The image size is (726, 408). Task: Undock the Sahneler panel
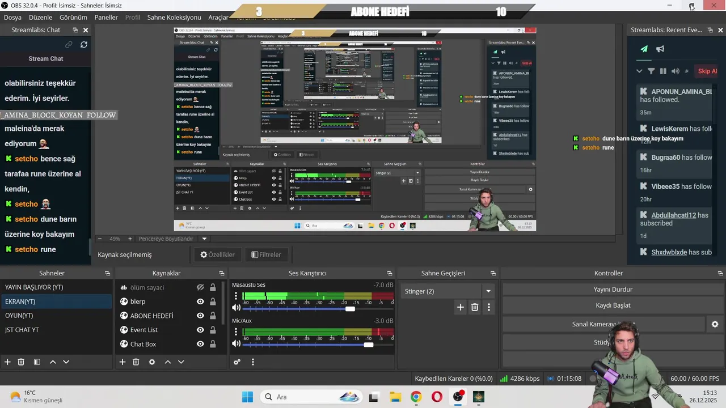pos(107,273)
